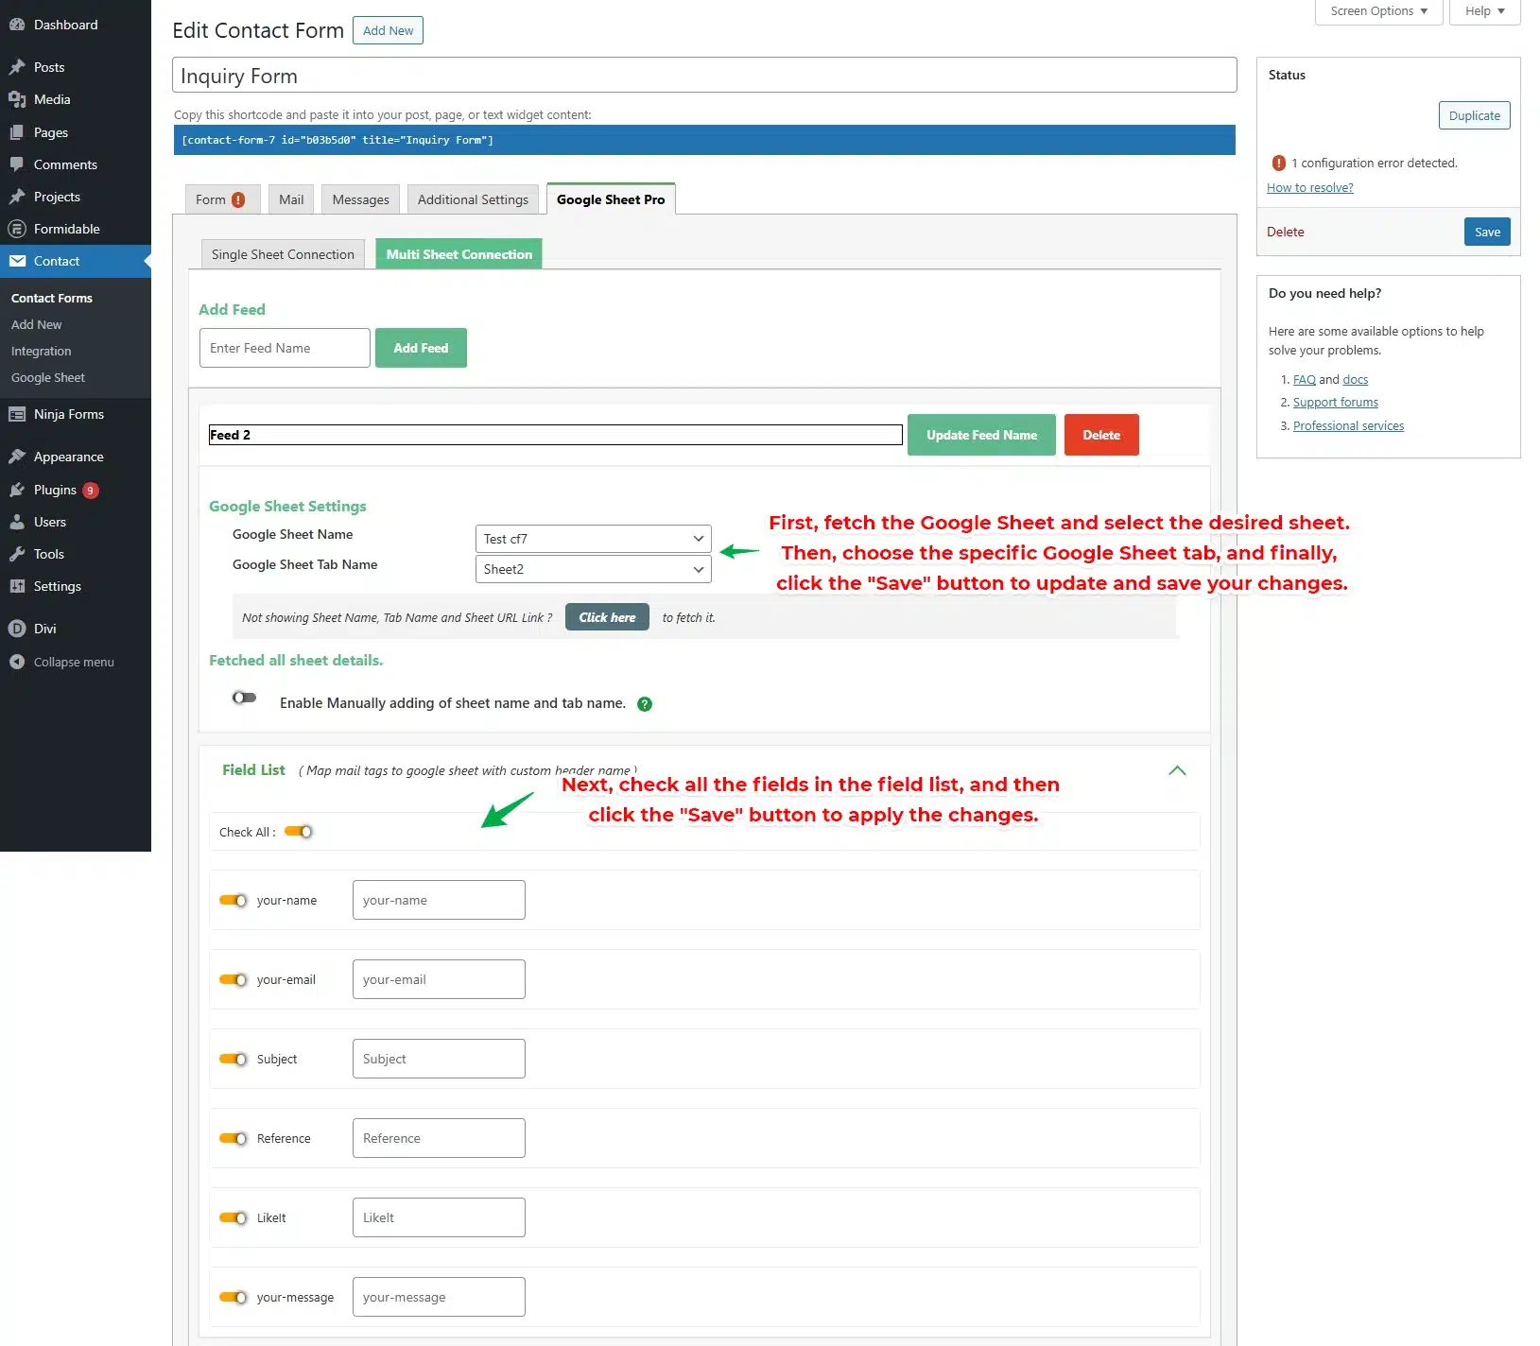Screen dimensions: 1540x1346
Task: Click the Media library icon
Action: click(x=17, y=99)
